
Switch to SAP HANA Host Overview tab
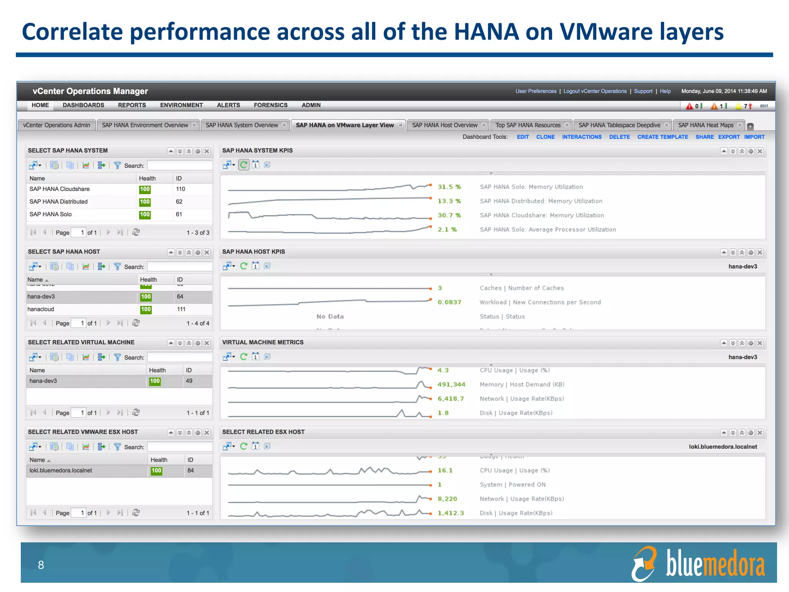pyautogui.click(x=445, y=125)
